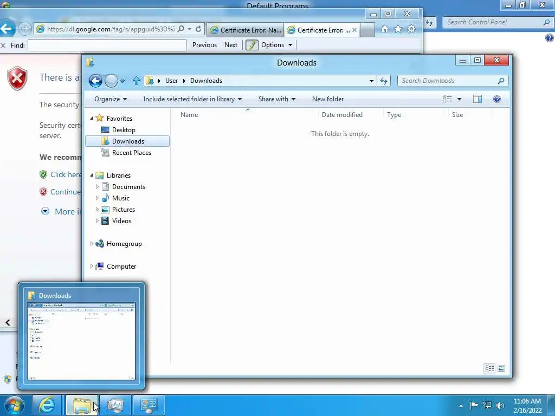This screenshot has width=555, height=416.
Task: Switch to large icons view at bottom right
Action: [x=501, y=368]
